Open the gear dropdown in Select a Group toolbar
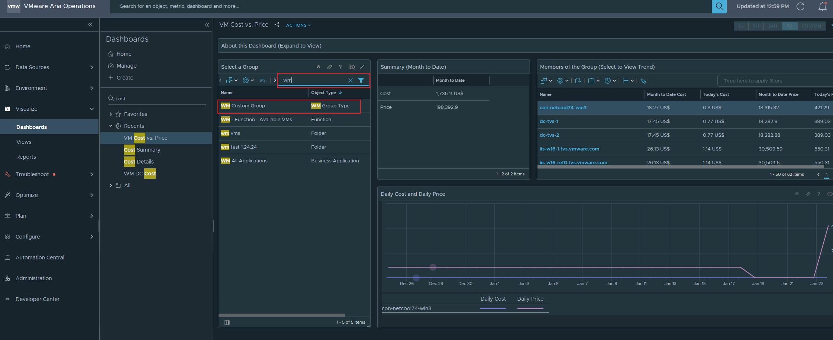Screen dimensions: 833x340 [248, 80]
